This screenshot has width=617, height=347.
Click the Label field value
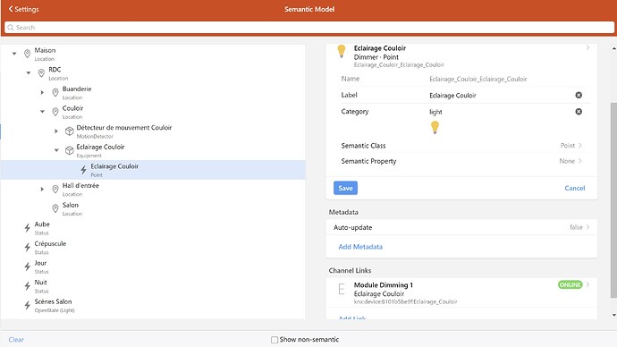coord(452,95)
